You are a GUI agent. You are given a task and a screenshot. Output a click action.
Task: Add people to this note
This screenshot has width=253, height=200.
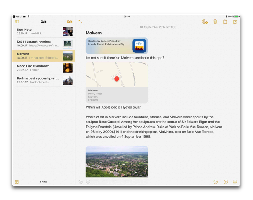(x=205, y=22)
